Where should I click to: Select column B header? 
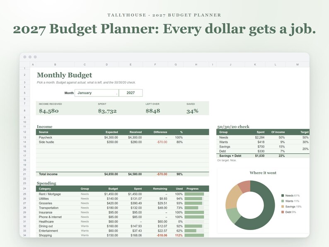pyautogui.click(x=55, y=65)
